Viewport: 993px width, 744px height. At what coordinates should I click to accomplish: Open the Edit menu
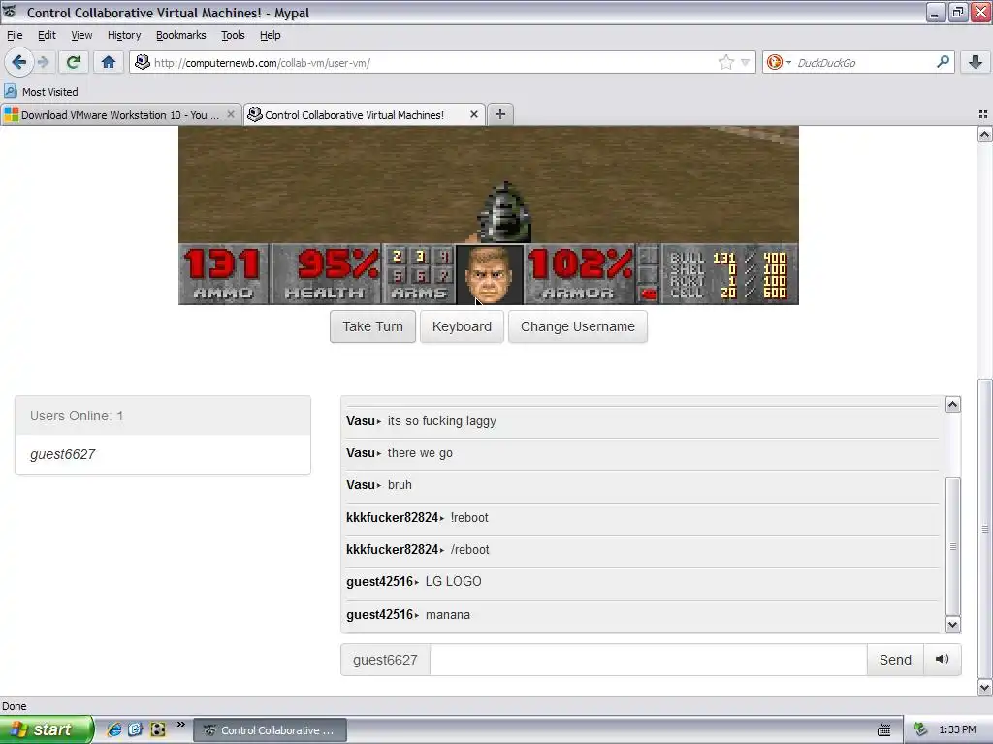(47, 35)
